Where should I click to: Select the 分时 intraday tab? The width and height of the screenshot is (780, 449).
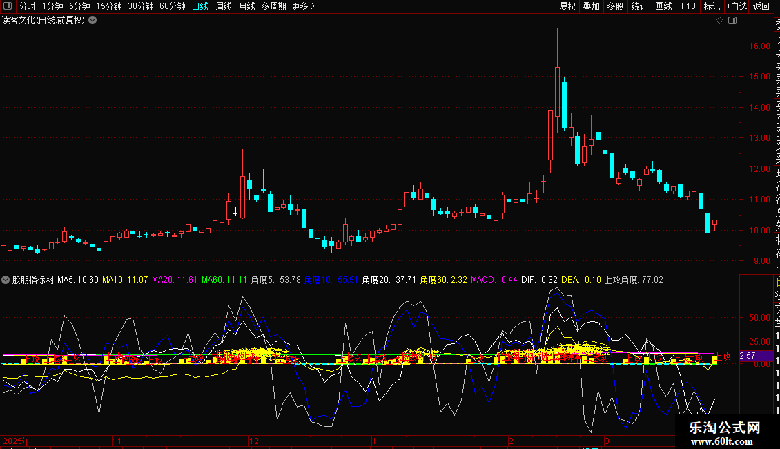click(x=27, y=6)
